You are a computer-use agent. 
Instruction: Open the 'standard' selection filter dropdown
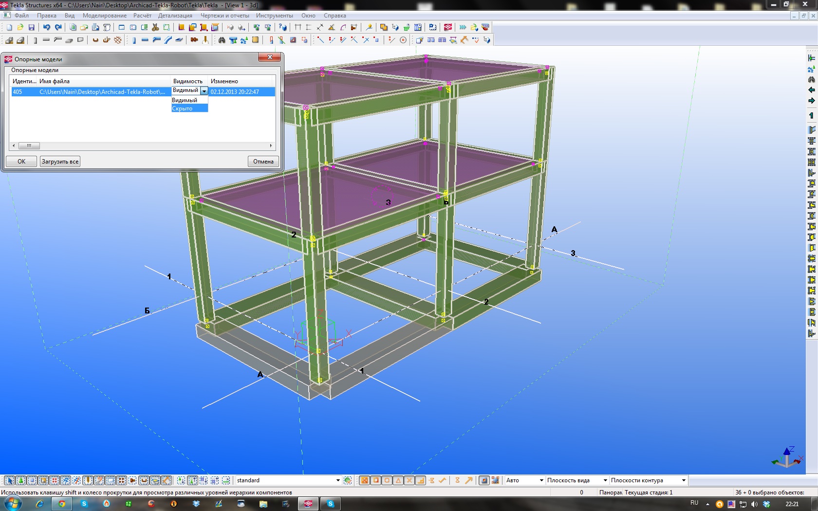point(338,480)
